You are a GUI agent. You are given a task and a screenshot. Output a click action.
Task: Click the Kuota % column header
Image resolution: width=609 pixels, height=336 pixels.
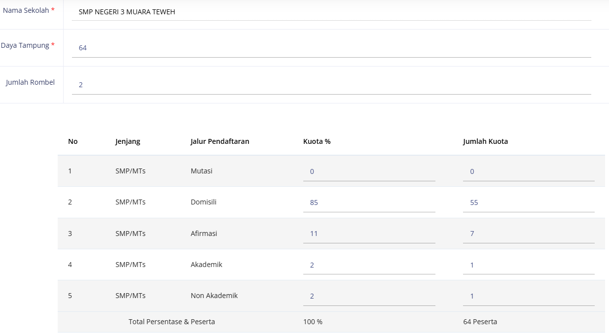point(317,141)
